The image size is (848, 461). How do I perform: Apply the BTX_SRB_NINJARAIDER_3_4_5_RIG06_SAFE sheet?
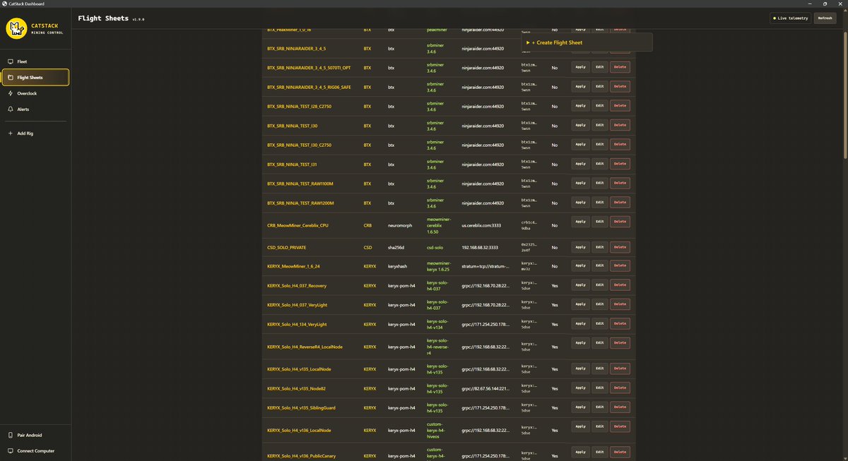click(x=580, y=86)
